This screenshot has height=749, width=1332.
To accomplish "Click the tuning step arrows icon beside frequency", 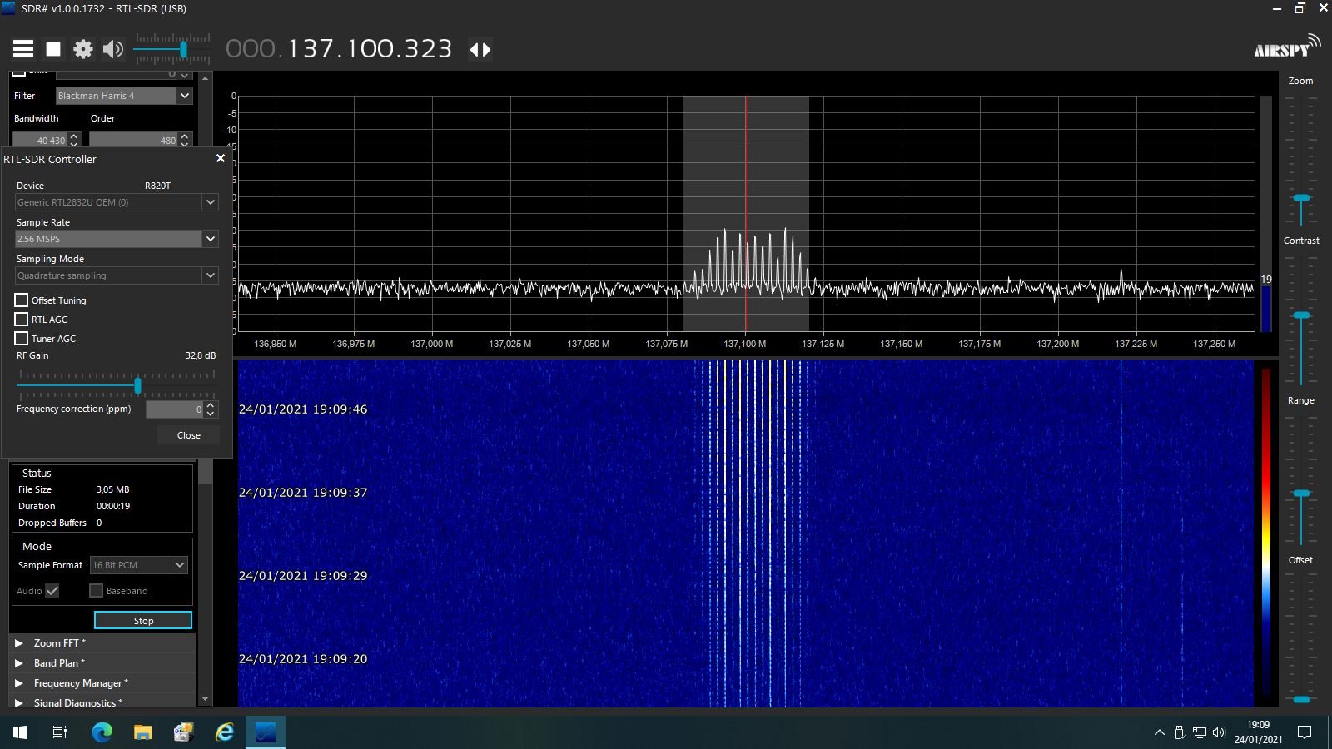I will [480, 50].
